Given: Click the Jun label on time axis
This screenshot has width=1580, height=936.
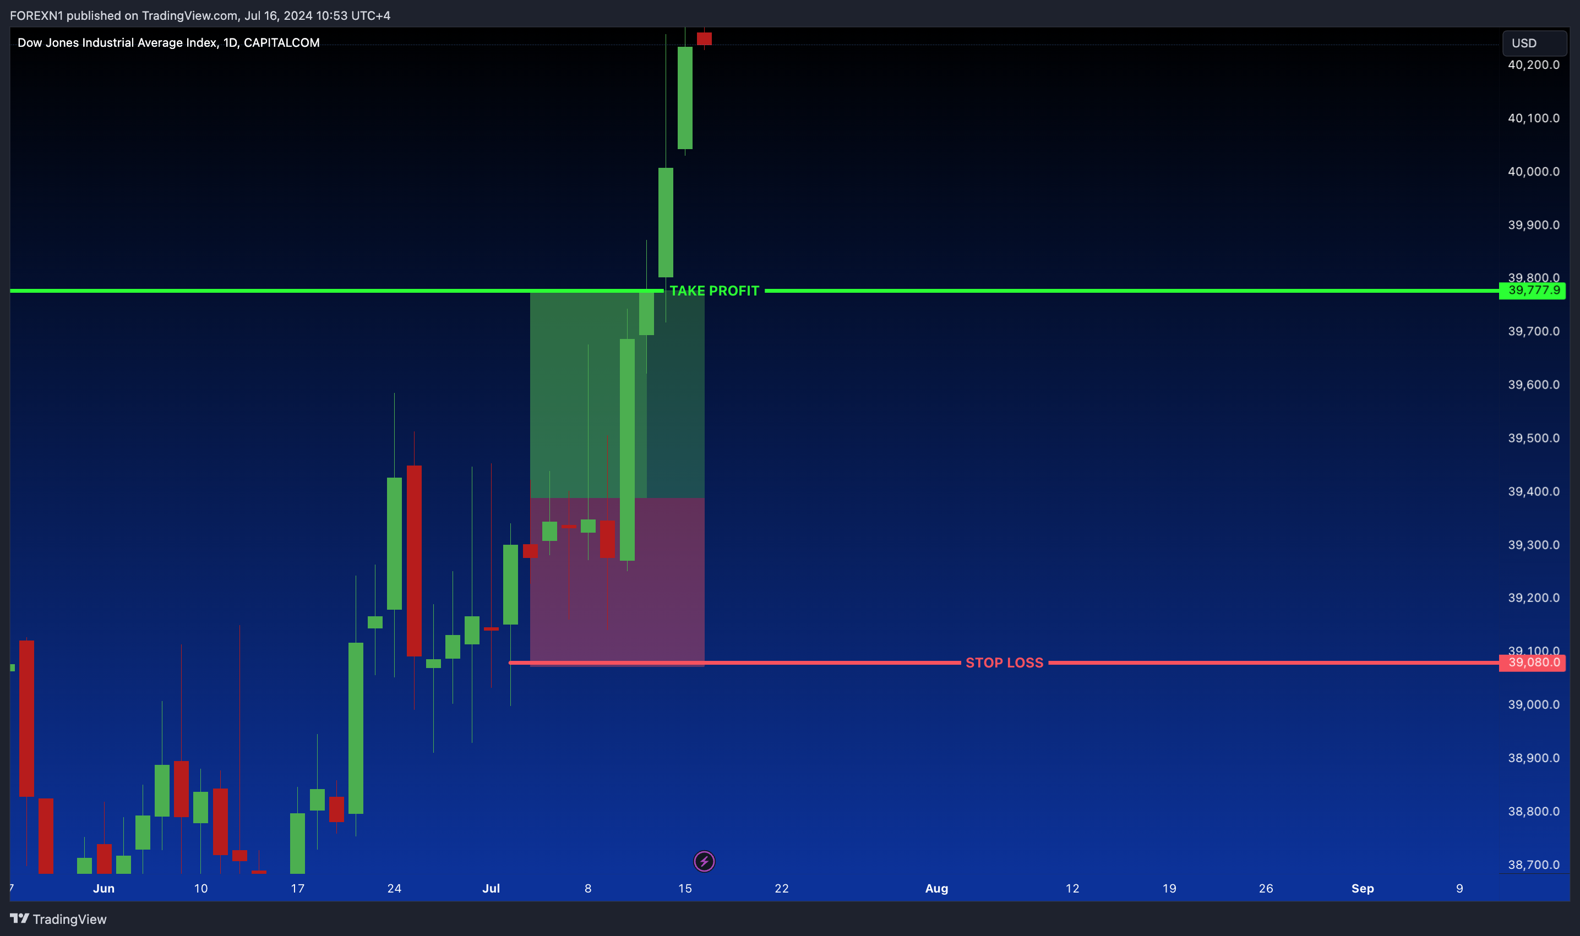Looking at the screenshot, I should point(103,888).
